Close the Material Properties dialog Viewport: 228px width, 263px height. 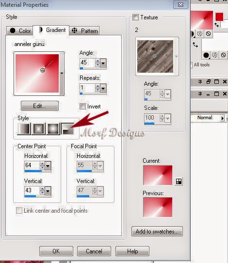pos(180,4)
